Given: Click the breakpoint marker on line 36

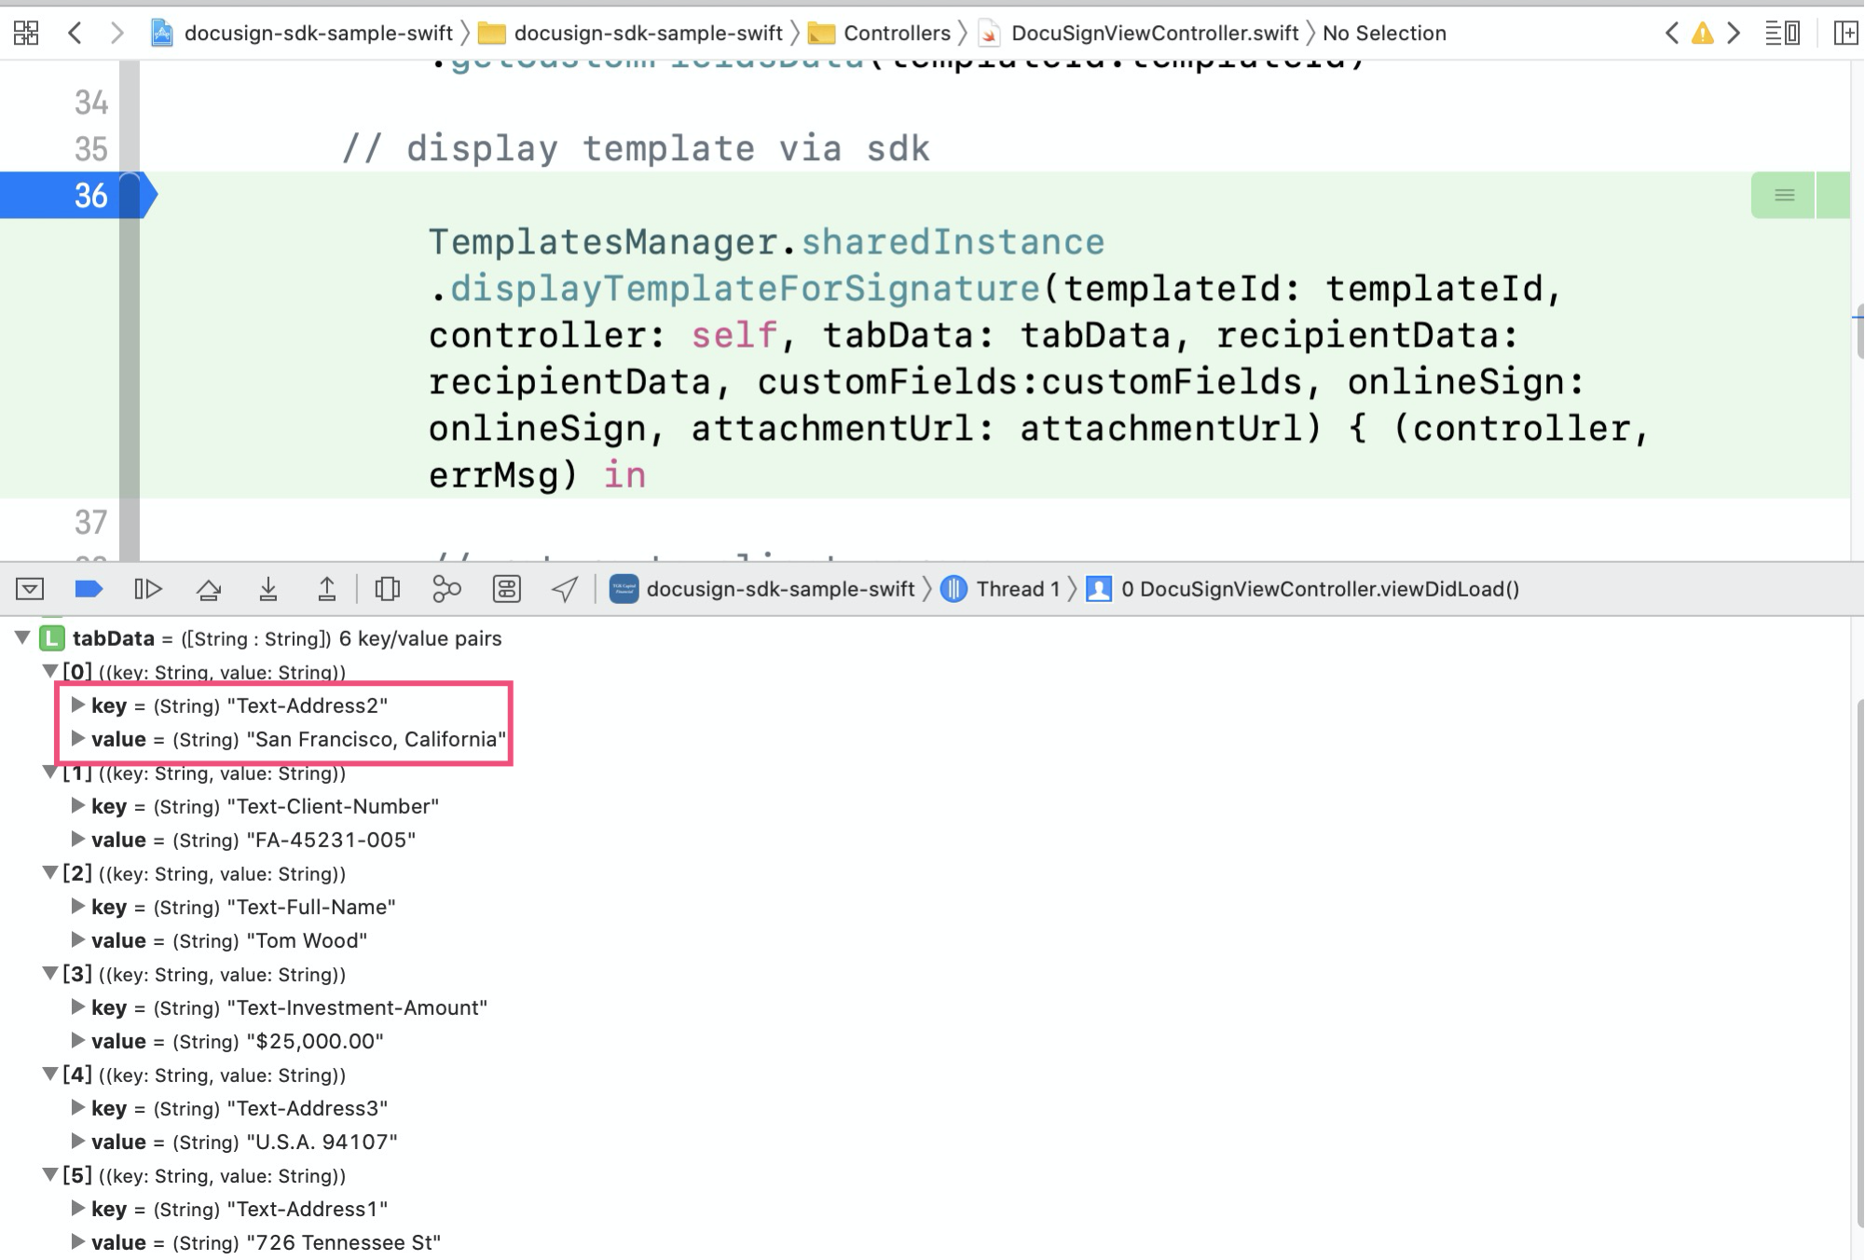Looking at the screenshot, I should [x=79, y=196].
